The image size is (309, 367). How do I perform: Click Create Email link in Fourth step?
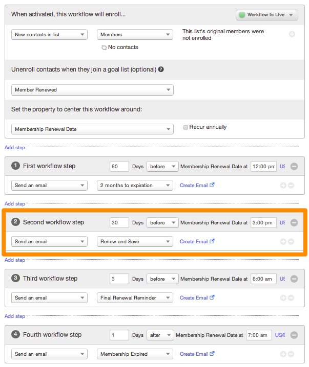coord(196,354)
